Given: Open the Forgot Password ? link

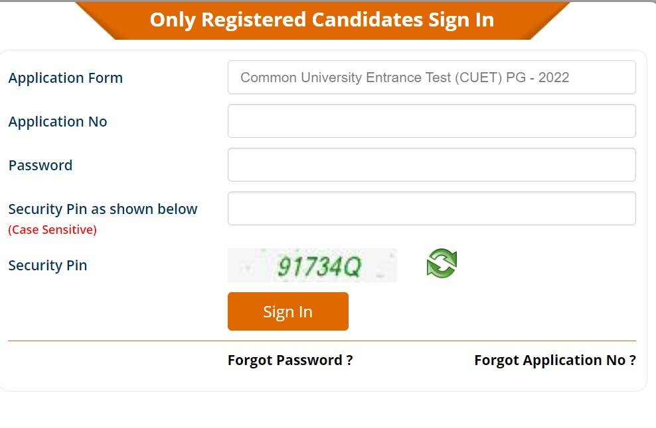Looking at the screenshot, I should tap(290, 360).
